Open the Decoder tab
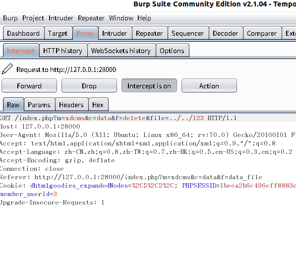This screenshot has width=296, height=274. [226, 33]
